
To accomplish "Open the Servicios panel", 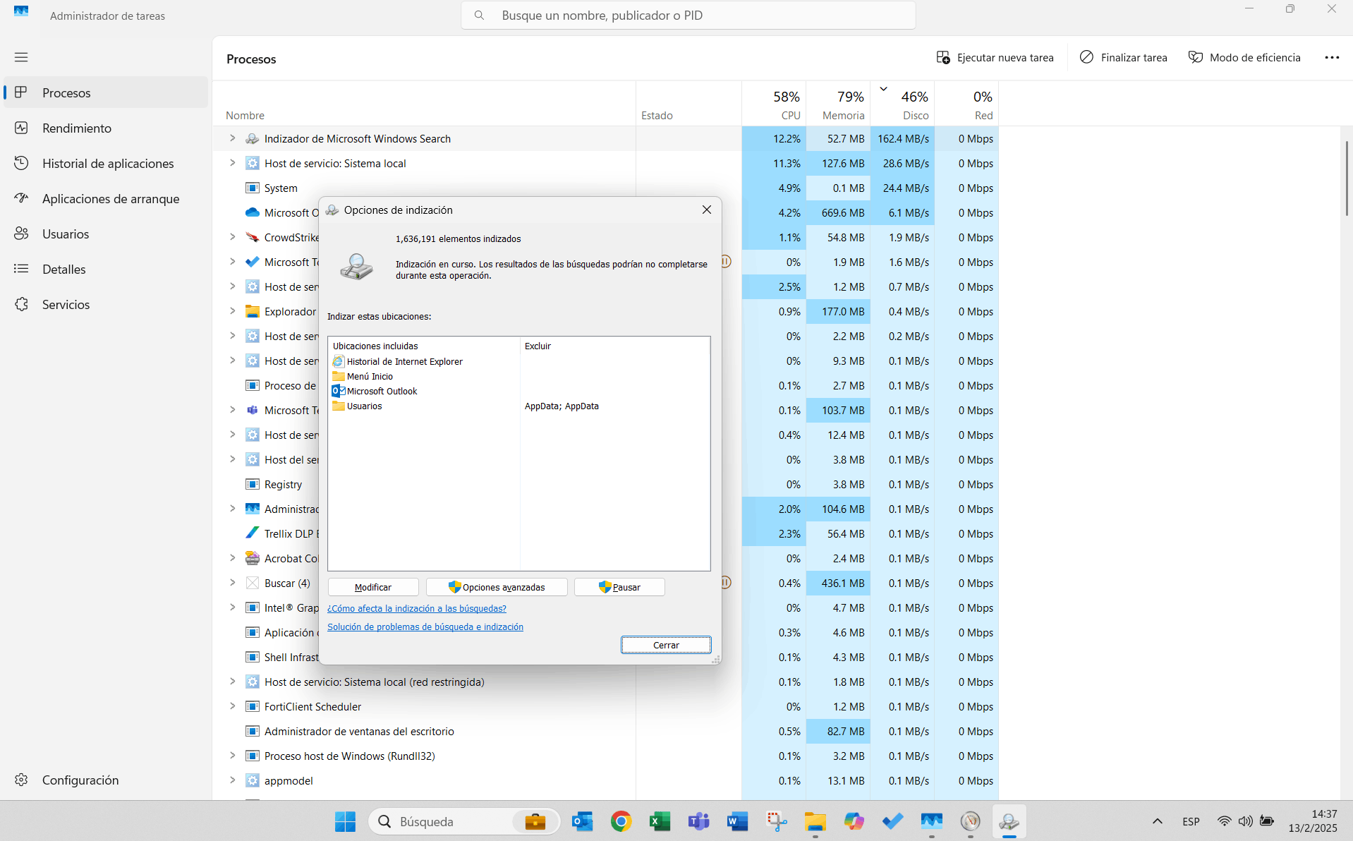I will tap(65, 304).
